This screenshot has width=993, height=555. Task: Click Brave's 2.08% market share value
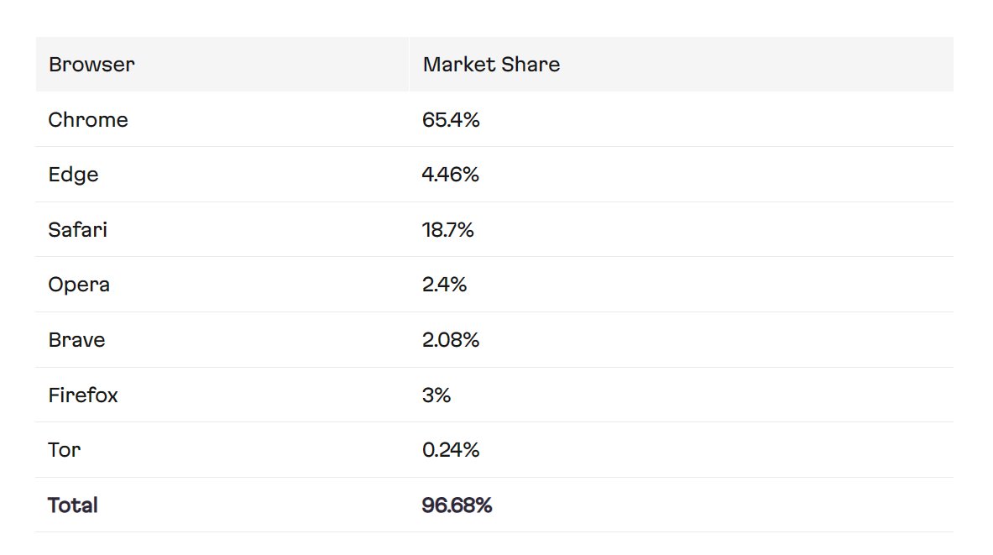(451, 340)
